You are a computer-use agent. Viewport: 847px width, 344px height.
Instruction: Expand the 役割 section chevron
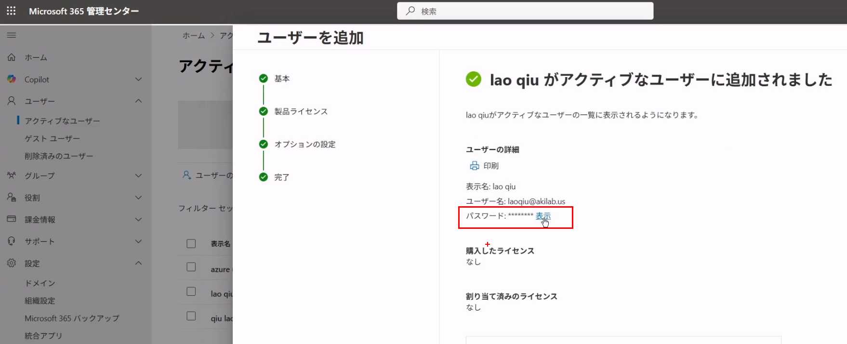[x=138, y=198]
